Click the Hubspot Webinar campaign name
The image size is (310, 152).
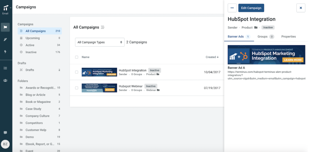click(131, 86)
